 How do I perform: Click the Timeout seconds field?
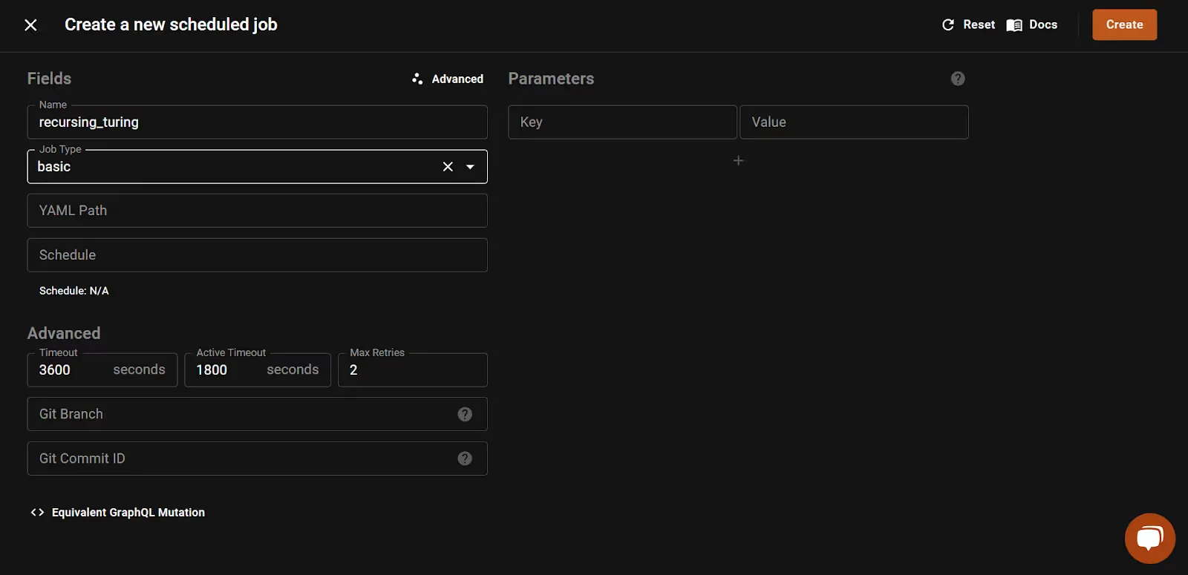point(102,370)
